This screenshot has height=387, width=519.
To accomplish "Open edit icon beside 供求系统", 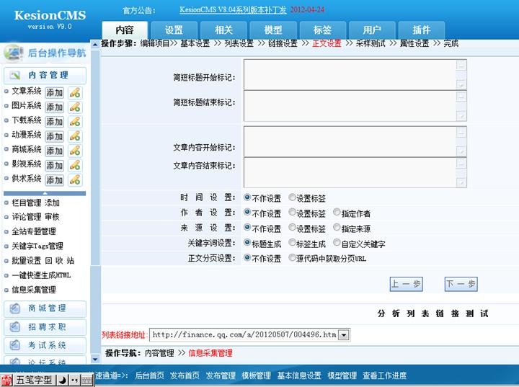I will click(x=75, y=180).
